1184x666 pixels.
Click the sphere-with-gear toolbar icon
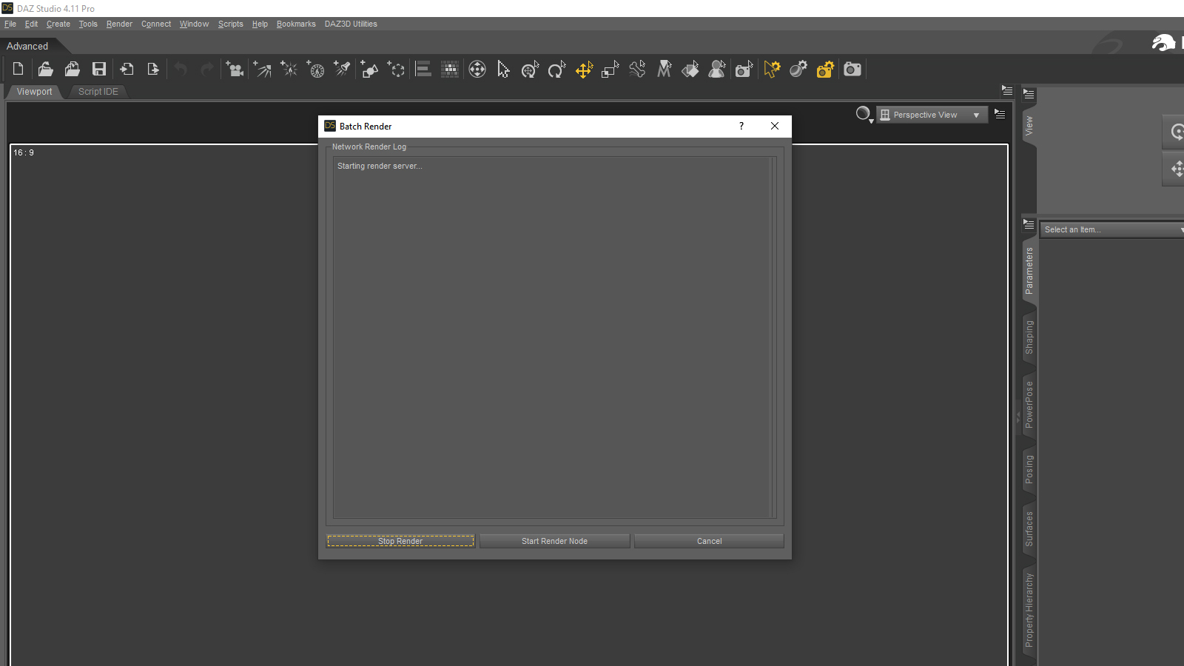click(798, 70)
